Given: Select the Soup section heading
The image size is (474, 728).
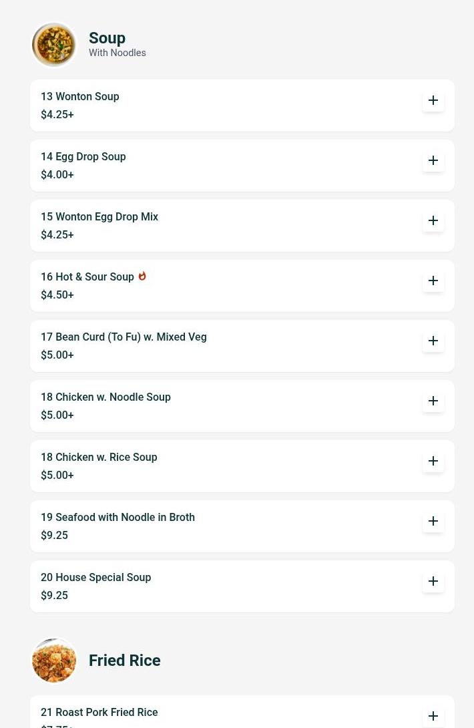Looking at the screenshot, I should point(107,37).
